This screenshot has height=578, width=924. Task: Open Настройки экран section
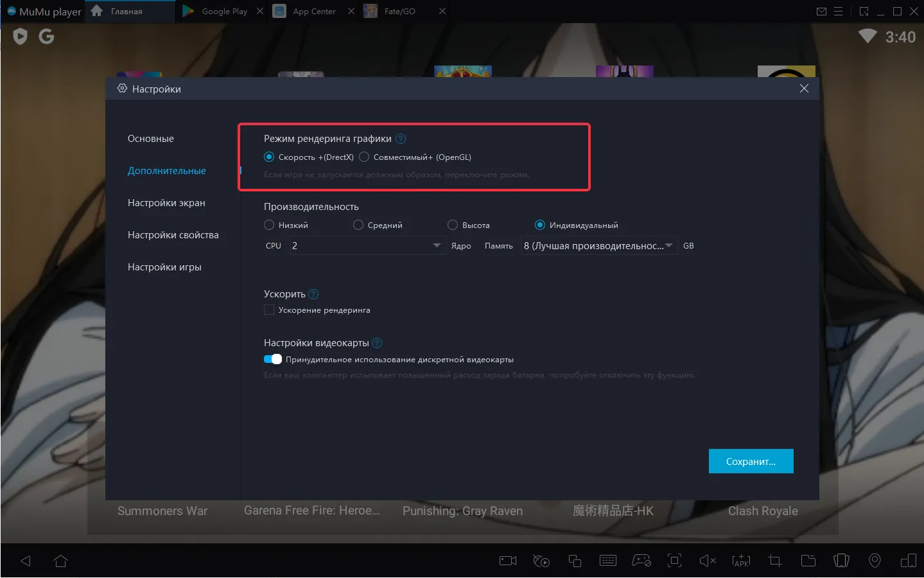[x=166, y=203]
